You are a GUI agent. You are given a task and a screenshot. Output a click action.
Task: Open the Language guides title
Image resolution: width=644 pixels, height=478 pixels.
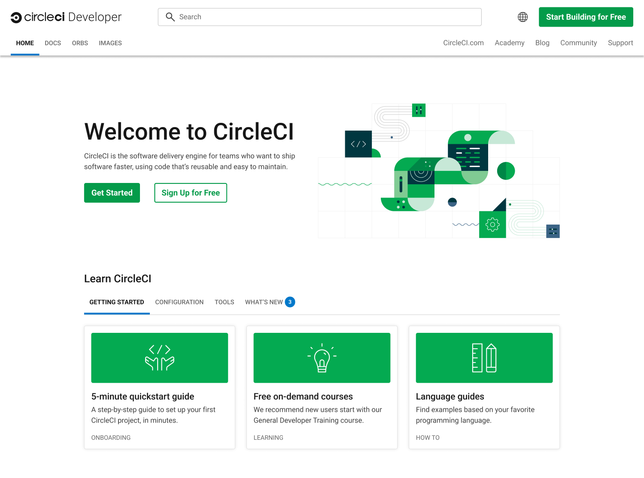[450, 396]
